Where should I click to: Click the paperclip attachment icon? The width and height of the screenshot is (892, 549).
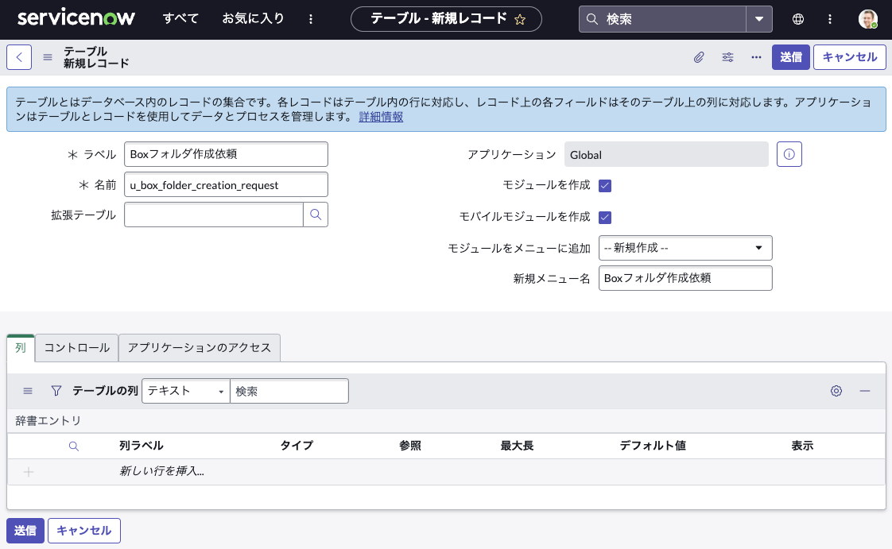click(x=699, y=57)
